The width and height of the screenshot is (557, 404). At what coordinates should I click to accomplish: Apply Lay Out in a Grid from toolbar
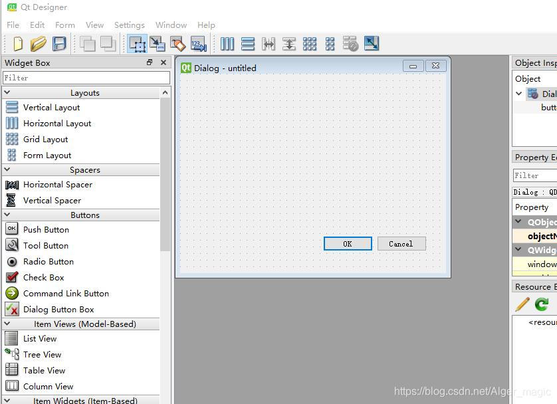point(310,44)
